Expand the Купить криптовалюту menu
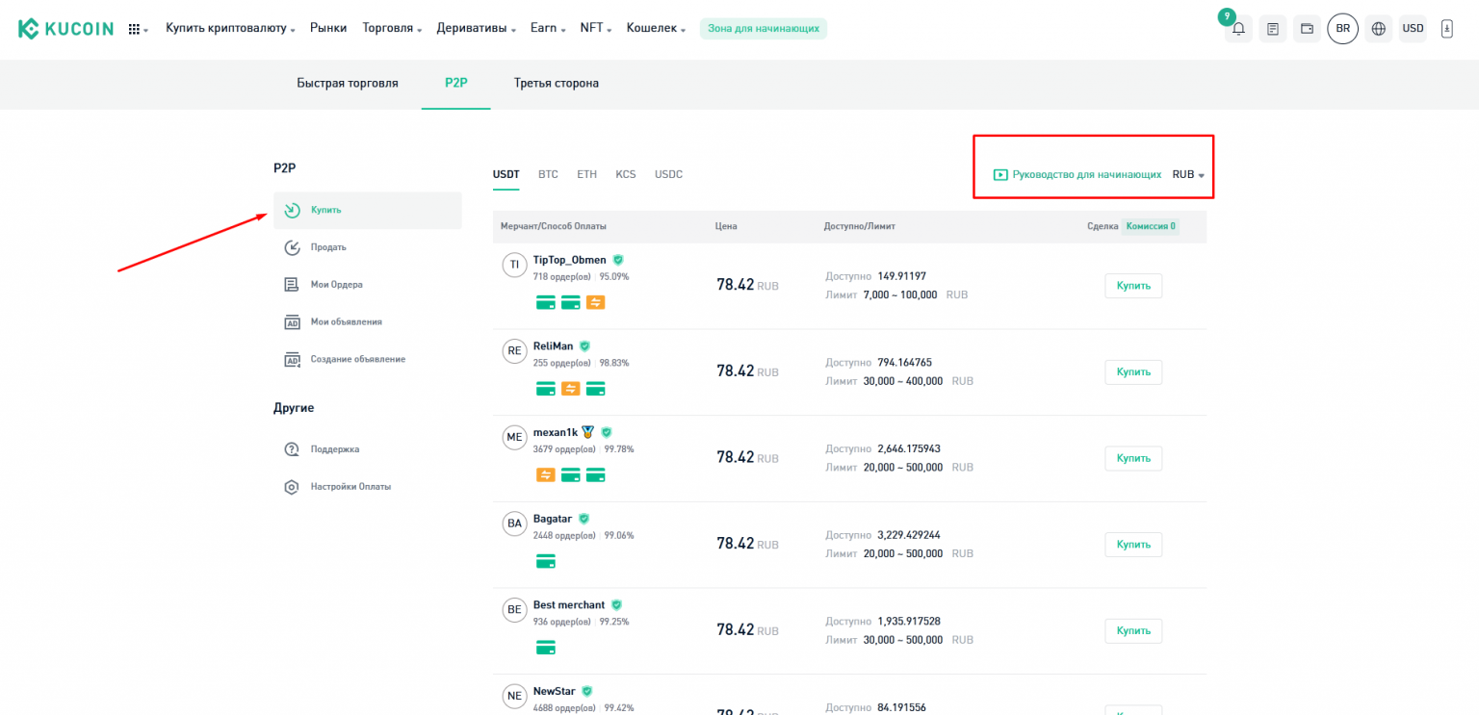This screenshot has height=715, width=1479. point(230,29)
